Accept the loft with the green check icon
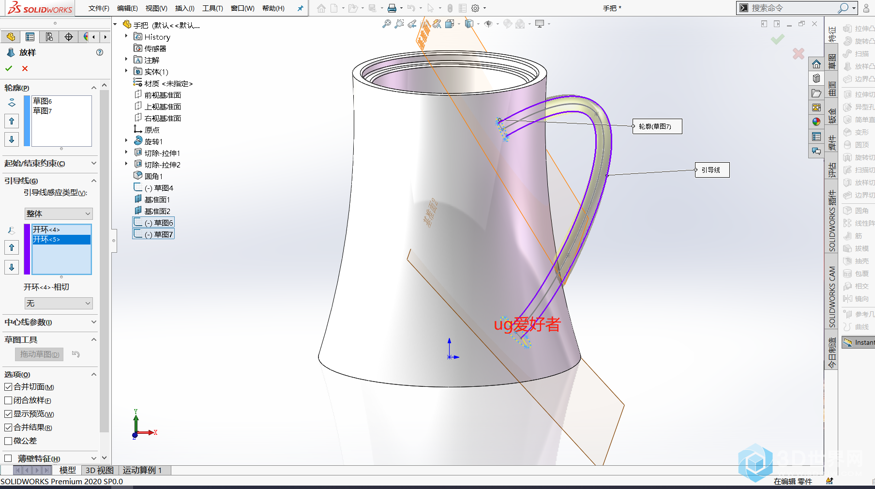This screenshot has height=489, width=875. [9, 68]
